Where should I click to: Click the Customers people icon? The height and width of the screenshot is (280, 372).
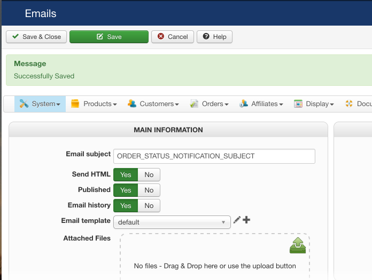click(x=132, y=103)
